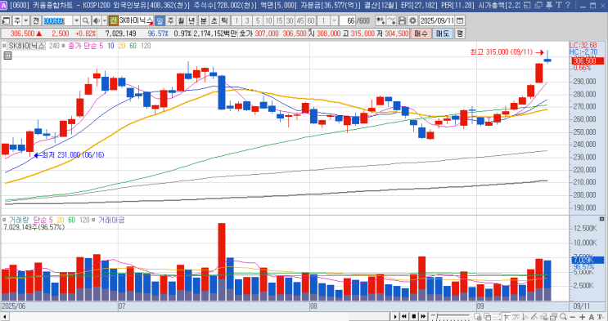608x321 pixels.
Task: Click the play button in bottom bar
Action: pyautogui.click(x=395, y=317)
